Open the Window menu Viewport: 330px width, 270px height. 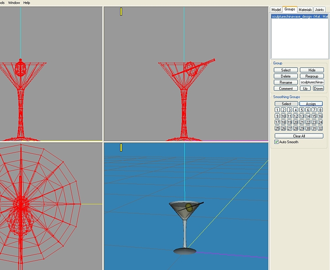tap(14, 2)
